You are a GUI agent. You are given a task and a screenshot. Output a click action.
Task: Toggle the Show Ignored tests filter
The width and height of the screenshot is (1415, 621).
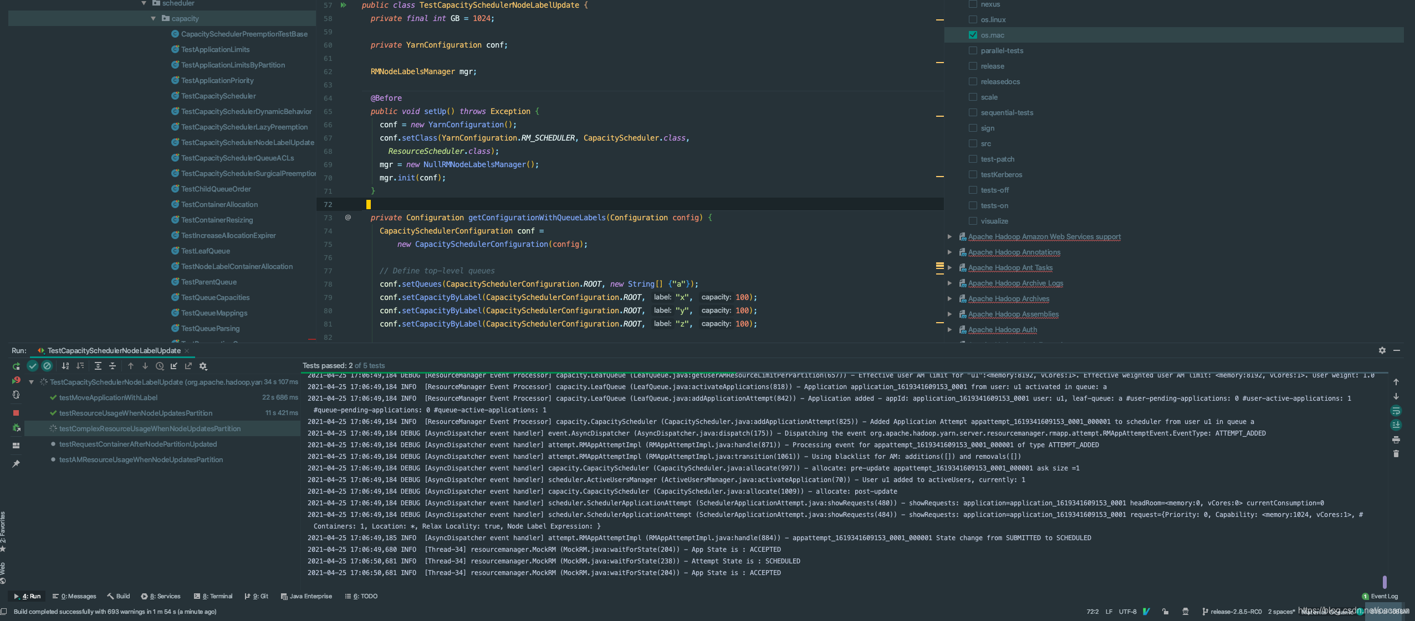pos(47,366)
